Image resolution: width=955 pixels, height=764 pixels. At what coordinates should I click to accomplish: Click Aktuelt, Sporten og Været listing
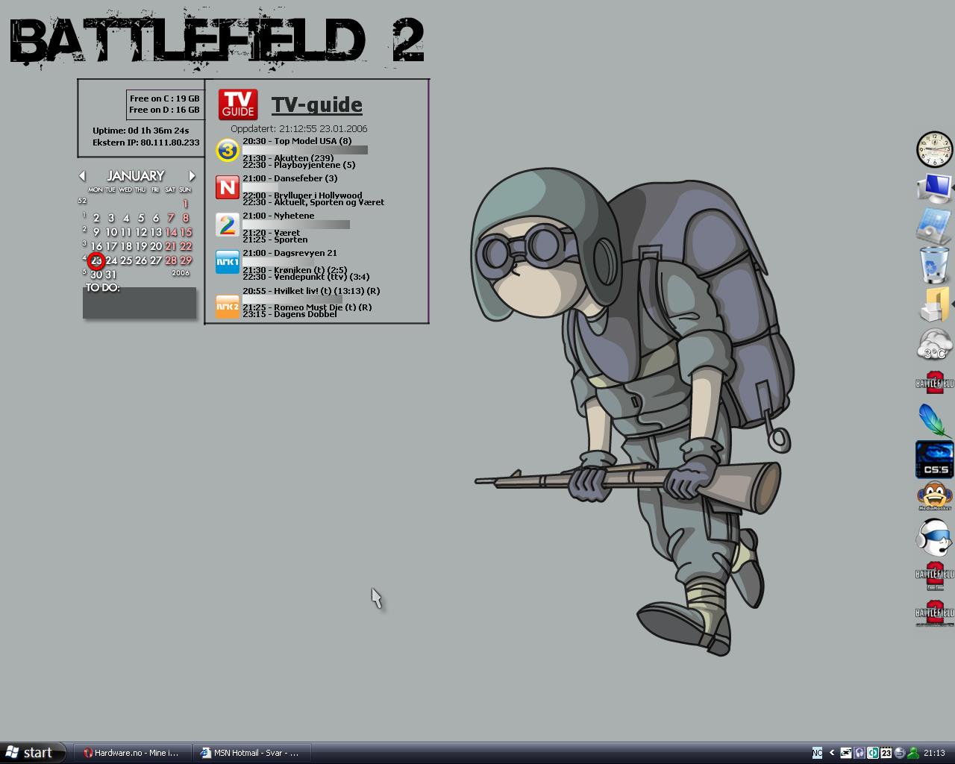click(313, 202)
